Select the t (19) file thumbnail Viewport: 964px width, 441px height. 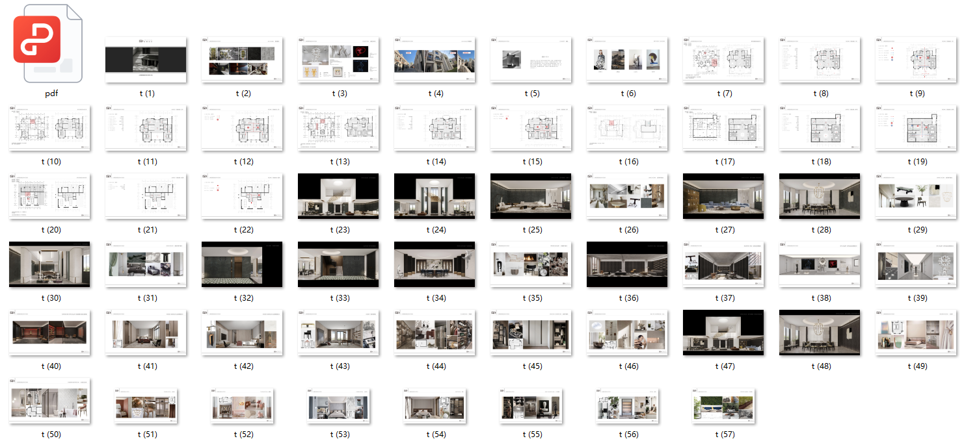[917, 128]
